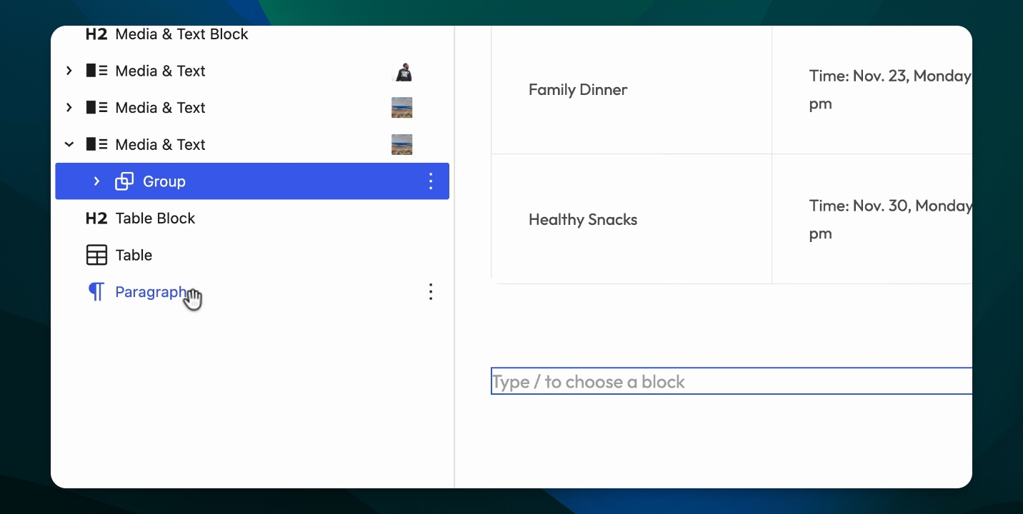This screenshot has height=514, width=1023.
Task: Click the Paragraph pilcrow icon
Action: (x=96, y=292)
